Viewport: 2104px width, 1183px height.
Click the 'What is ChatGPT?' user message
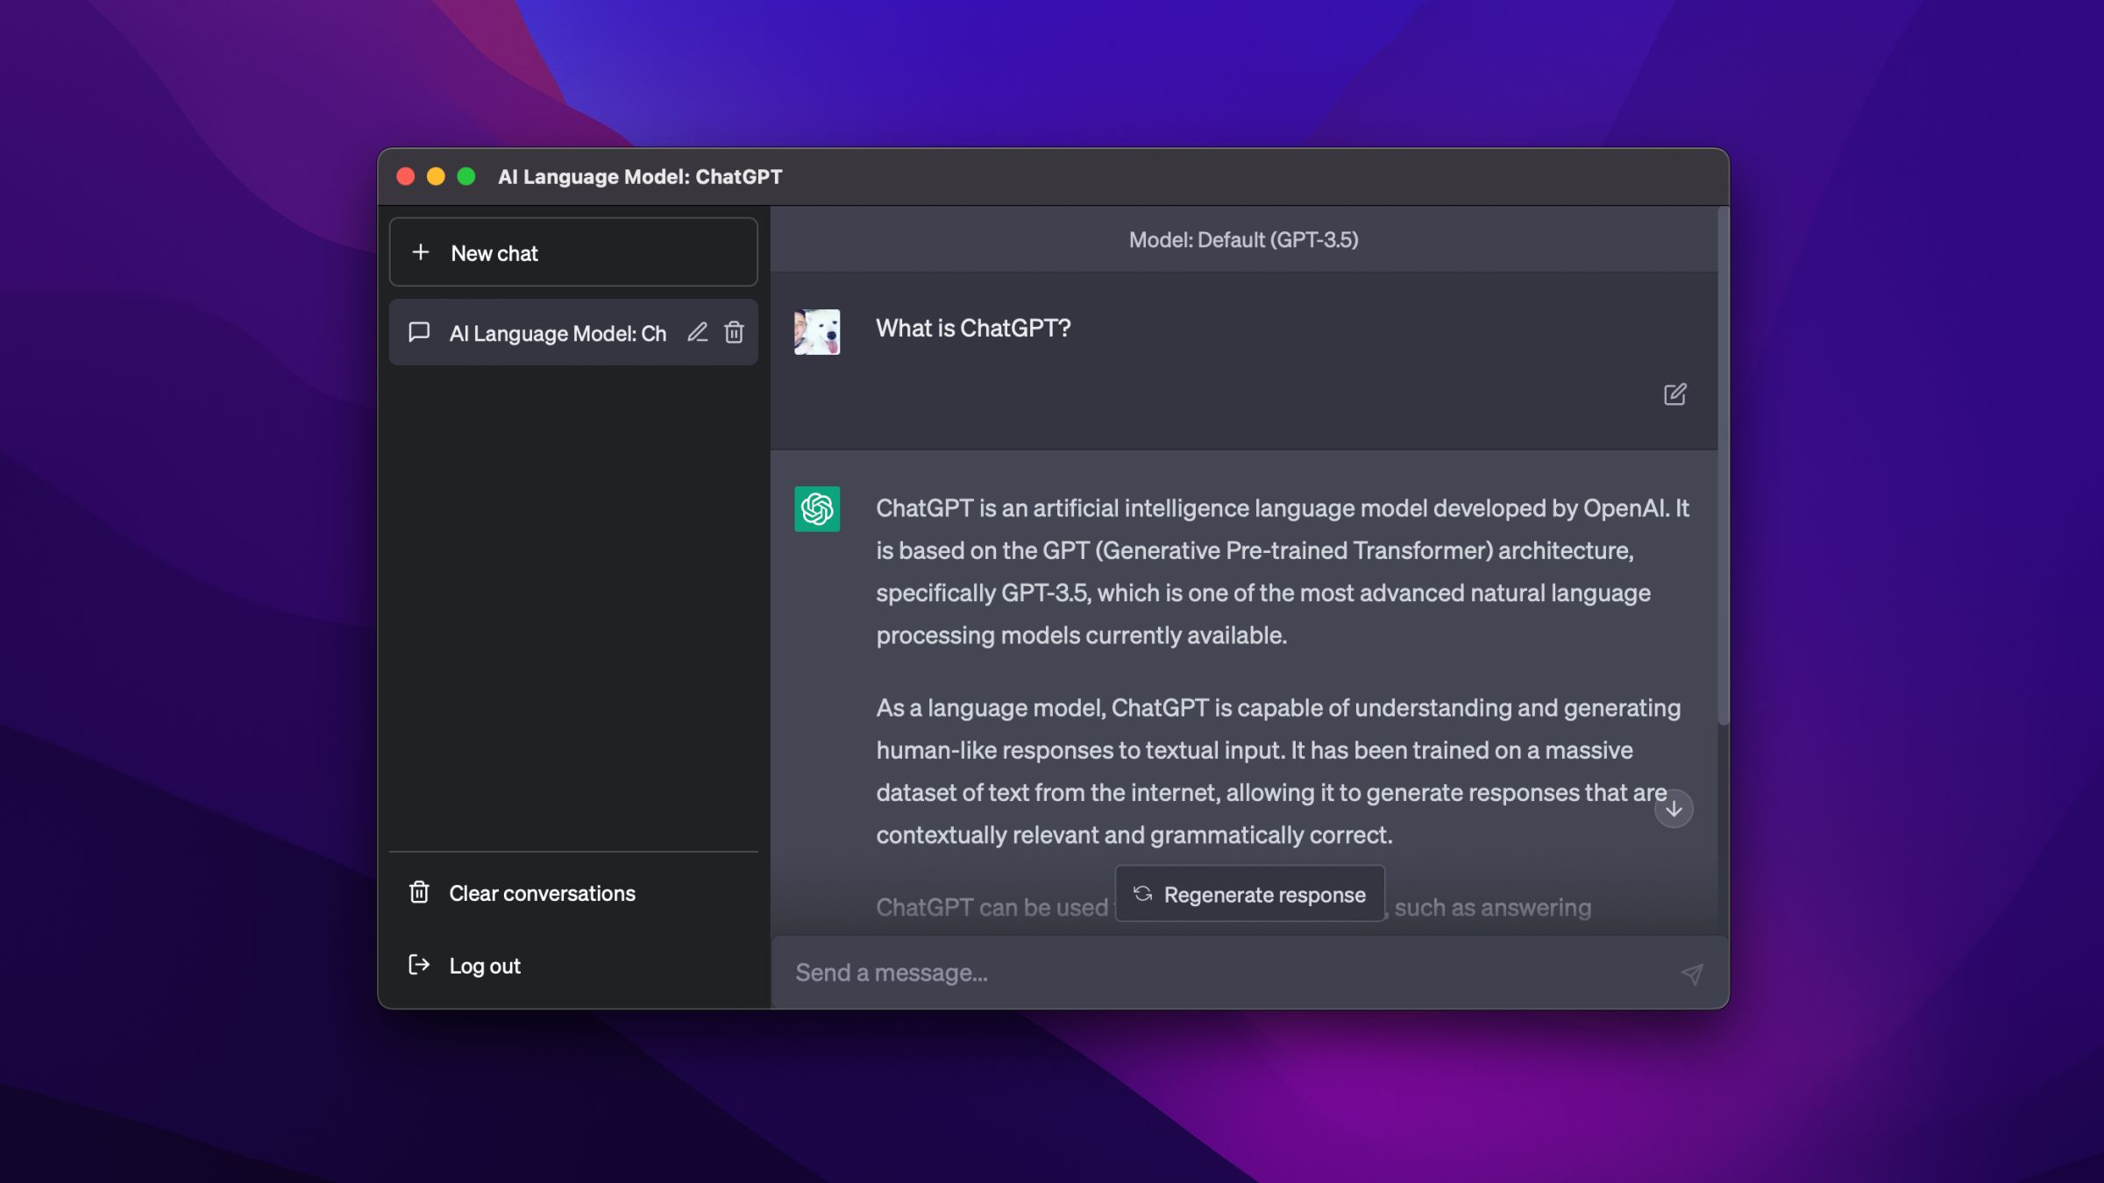click(973, 328)
